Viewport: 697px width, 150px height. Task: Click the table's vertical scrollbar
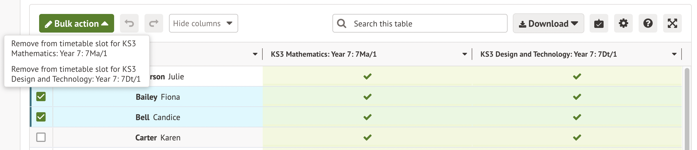click(687, 108)
